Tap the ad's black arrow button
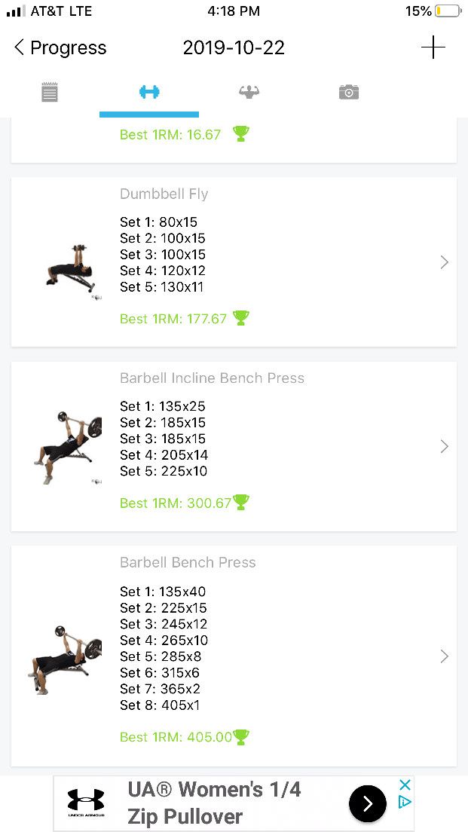The width and height of the screenshot is (468, 832). click(368, 803)
